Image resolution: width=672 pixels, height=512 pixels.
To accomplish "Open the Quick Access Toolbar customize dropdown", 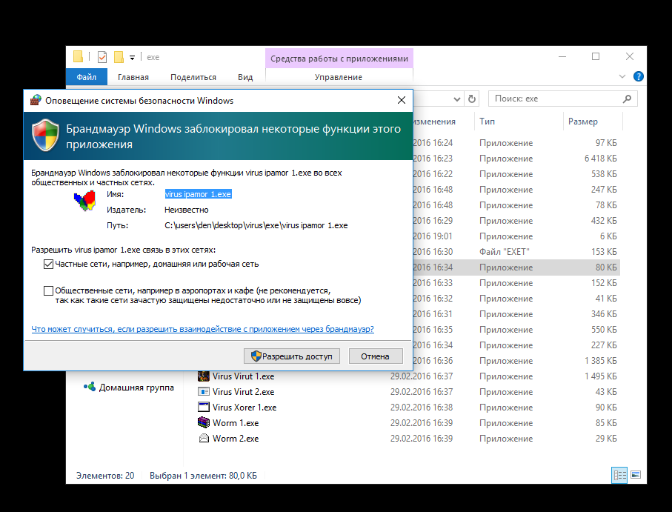I will pos(132,57).
